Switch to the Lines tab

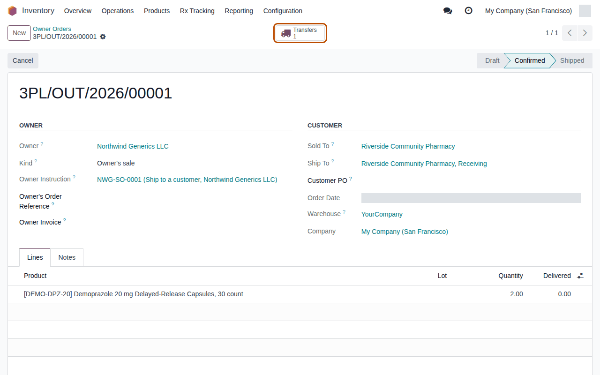coord(35,257)
